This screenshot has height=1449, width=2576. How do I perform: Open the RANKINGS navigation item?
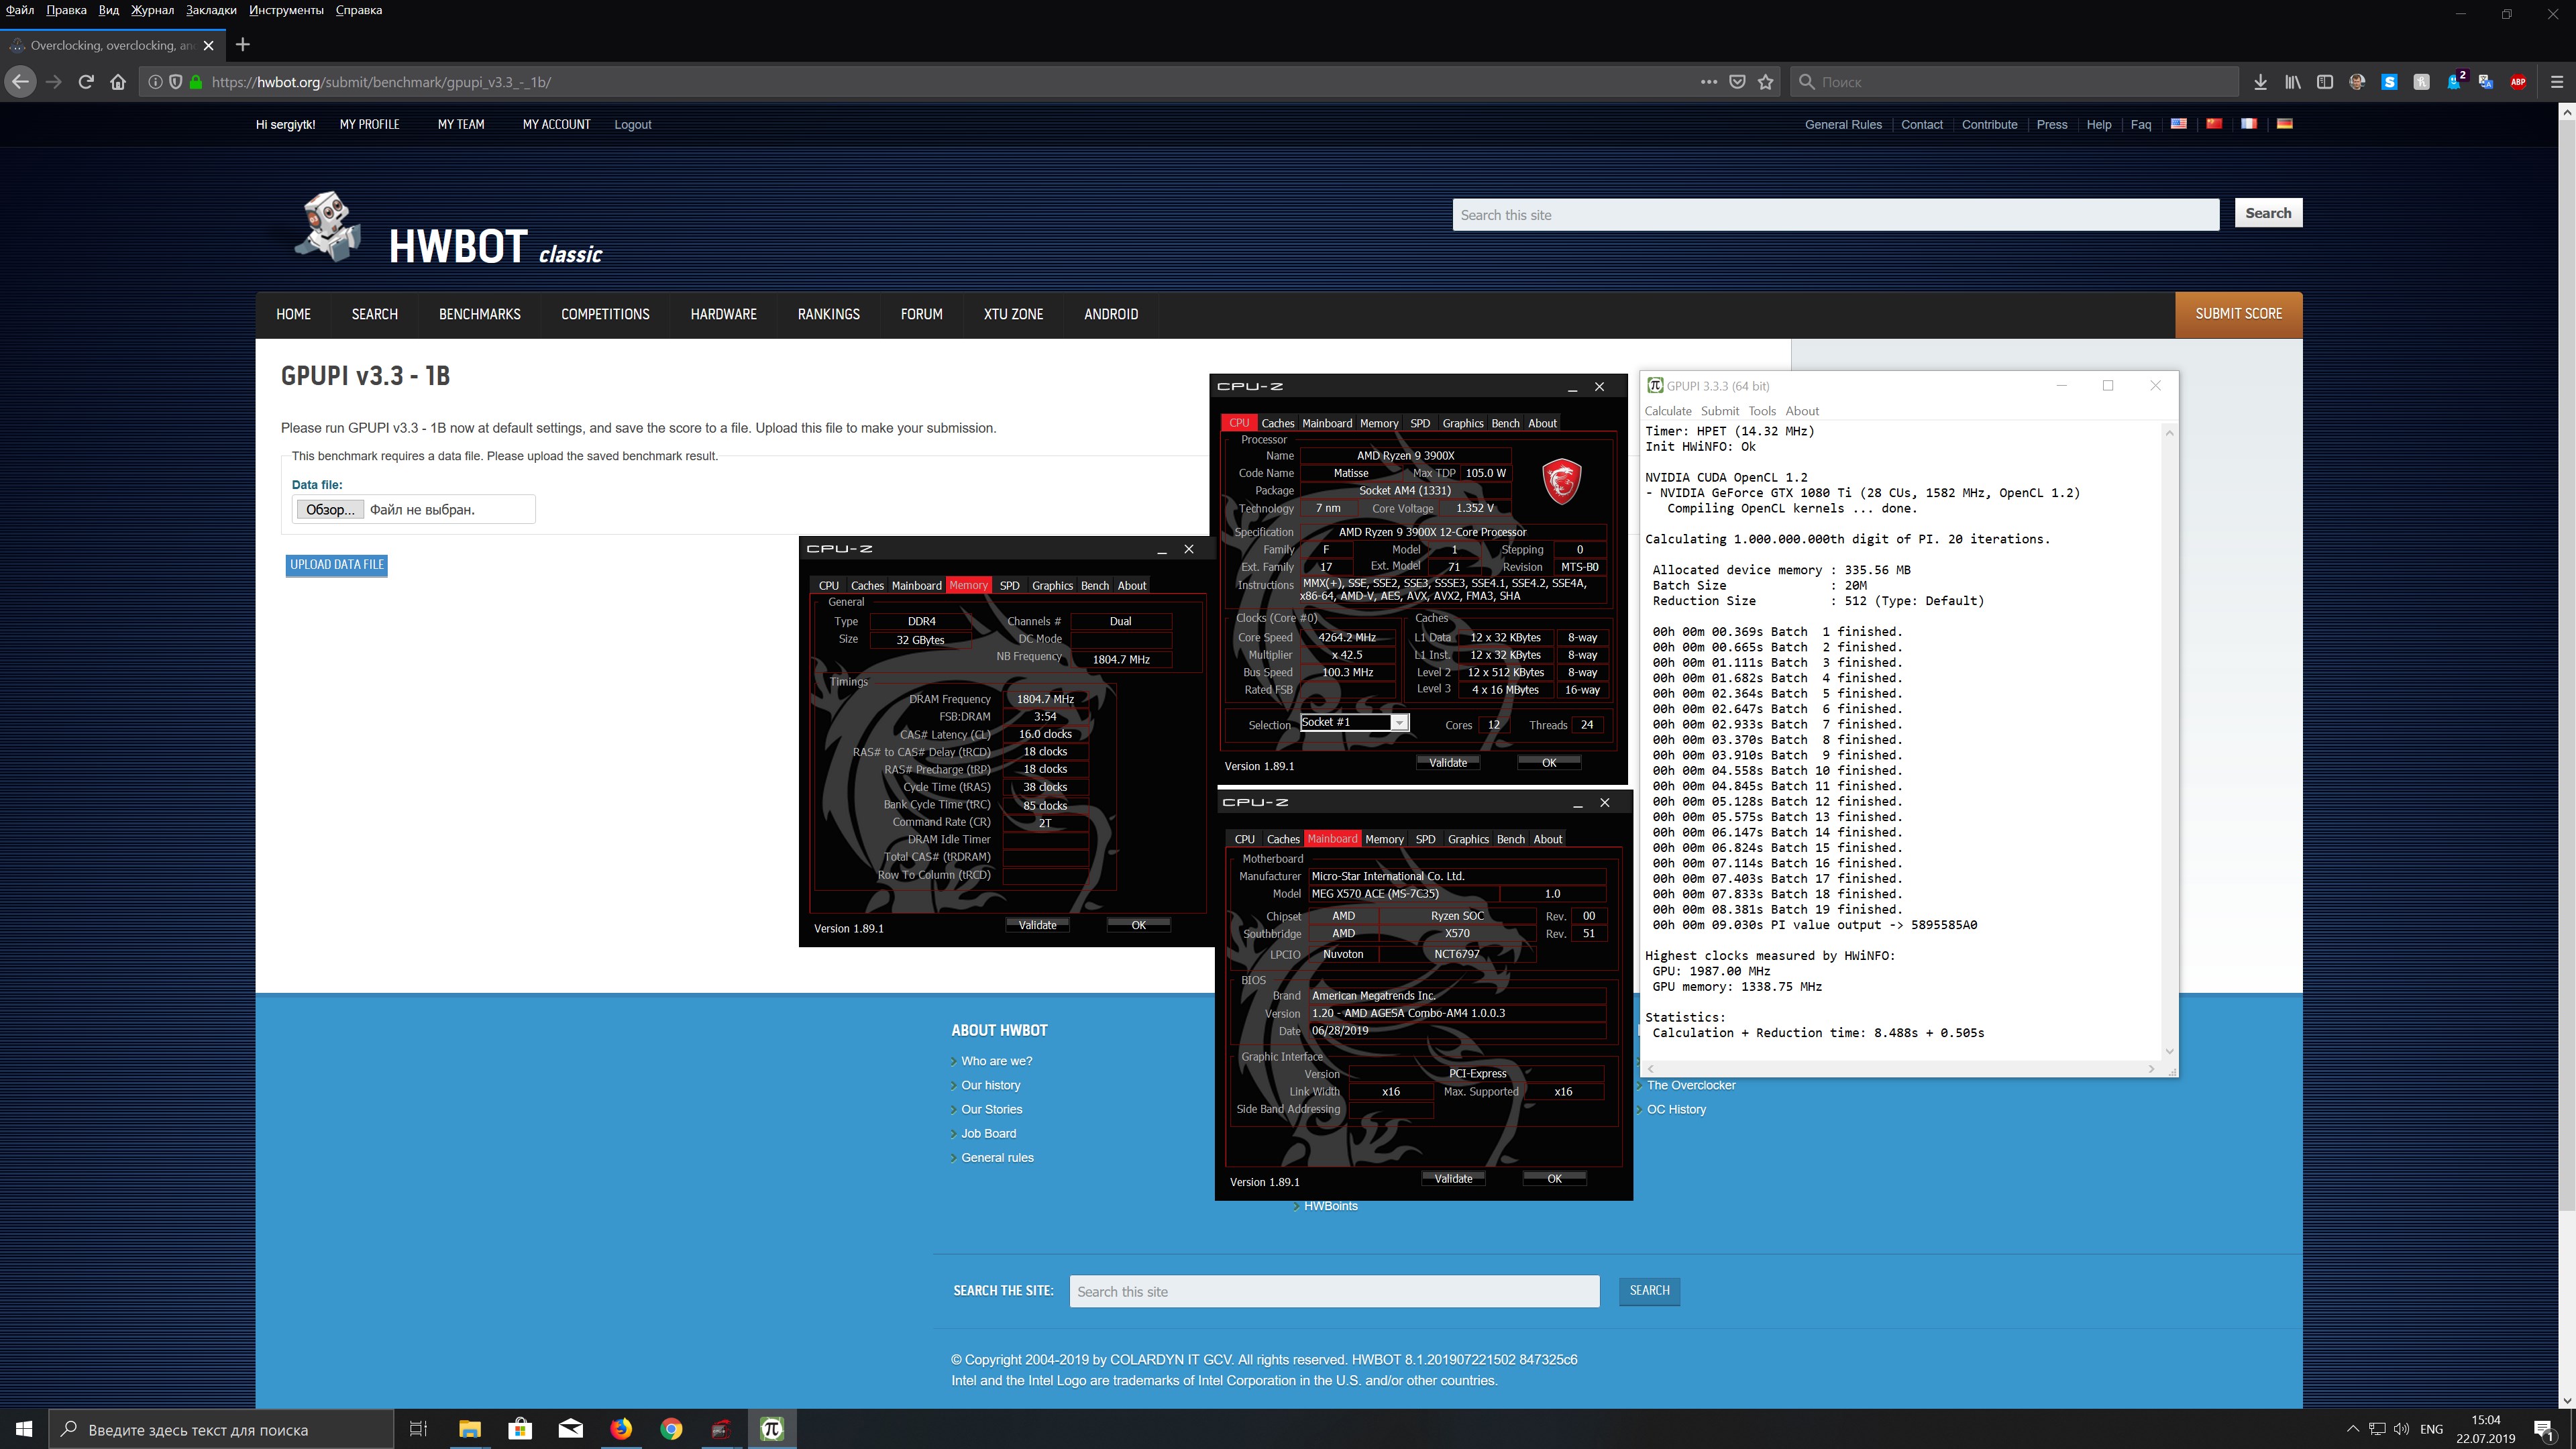pos(828,314)
